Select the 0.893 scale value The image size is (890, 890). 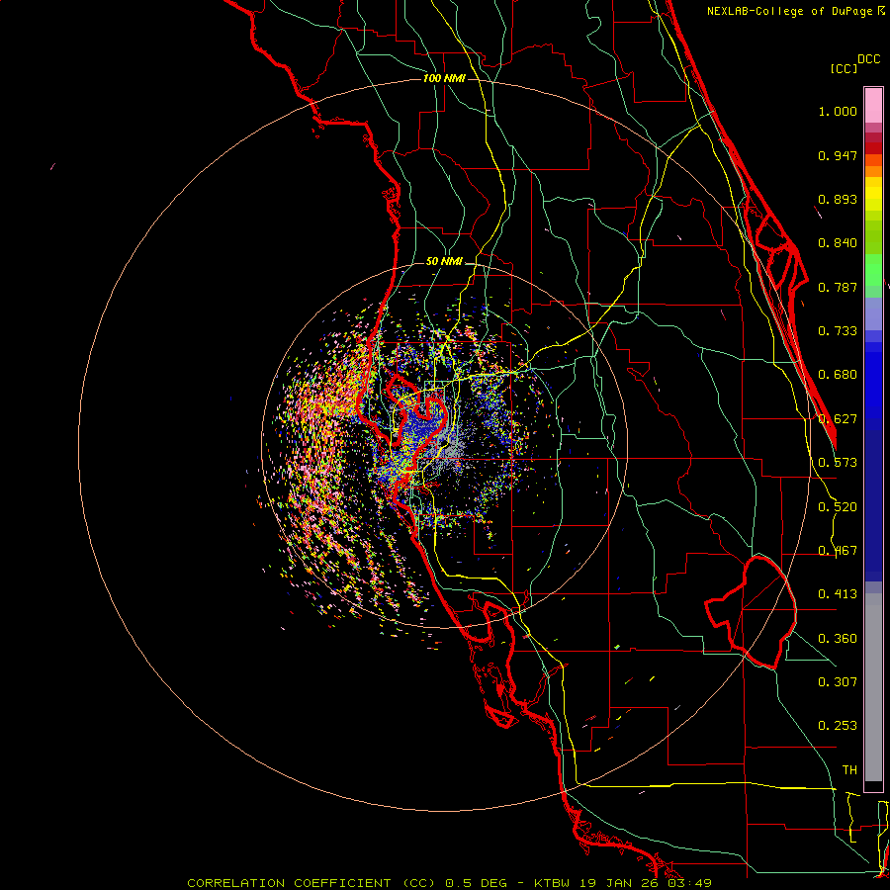pyautogui.click(x=838, y=199)
